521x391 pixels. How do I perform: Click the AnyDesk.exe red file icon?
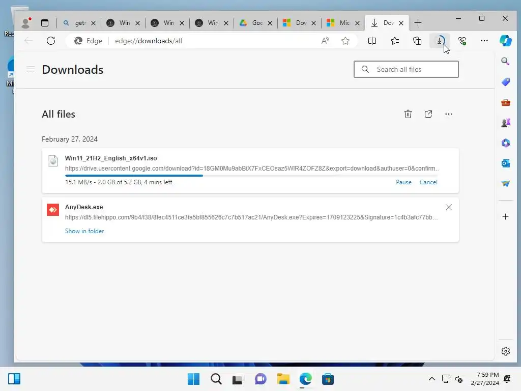53,210
